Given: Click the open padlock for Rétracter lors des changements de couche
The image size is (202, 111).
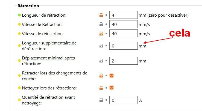Looking at the screenshot, I should click(101, 76).
